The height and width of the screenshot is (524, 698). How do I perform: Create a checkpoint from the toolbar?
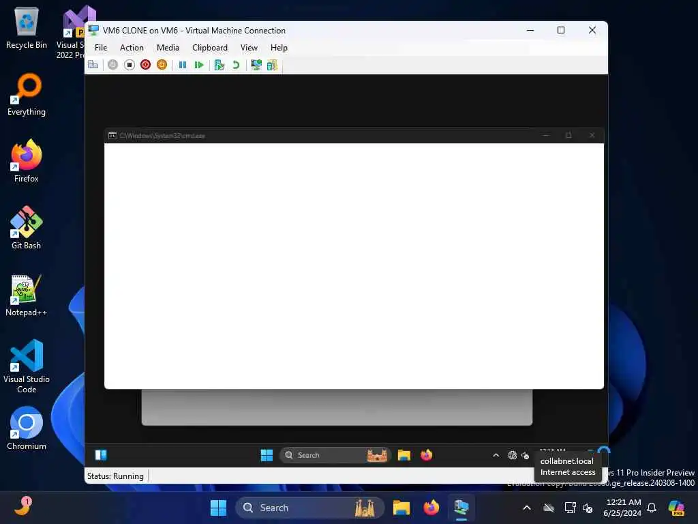click(x=219, y=65)
